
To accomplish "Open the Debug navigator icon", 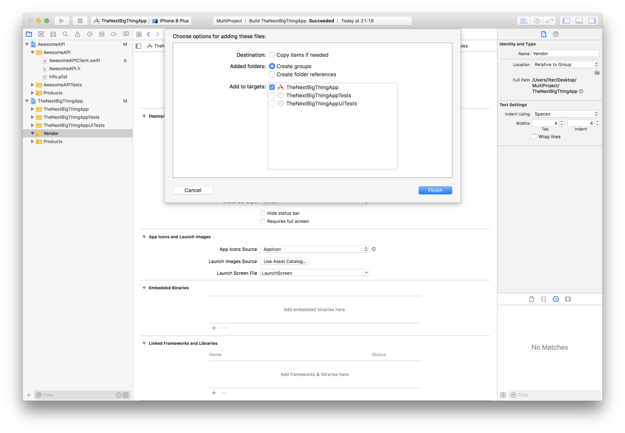I will 102,34.
